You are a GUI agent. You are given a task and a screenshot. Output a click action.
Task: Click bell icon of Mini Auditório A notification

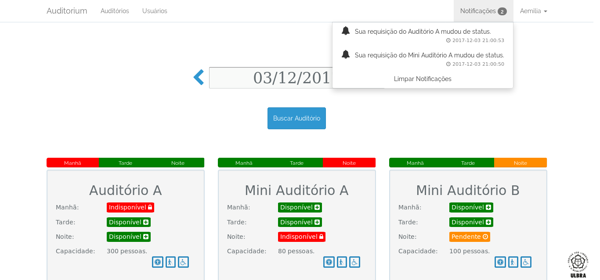click(346, 55)
